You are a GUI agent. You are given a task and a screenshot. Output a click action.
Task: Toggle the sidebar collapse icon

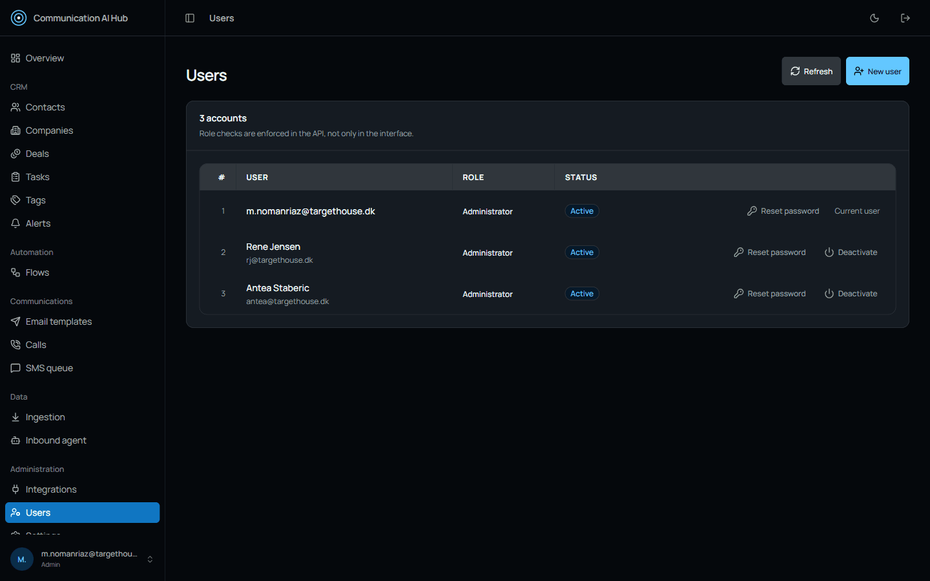click(x=190, y=18)
